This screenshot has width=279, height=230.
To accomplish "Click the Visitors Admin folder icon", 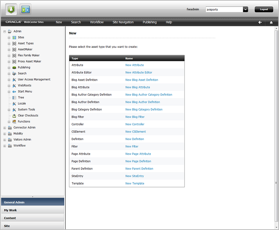I will click(10, 140).
